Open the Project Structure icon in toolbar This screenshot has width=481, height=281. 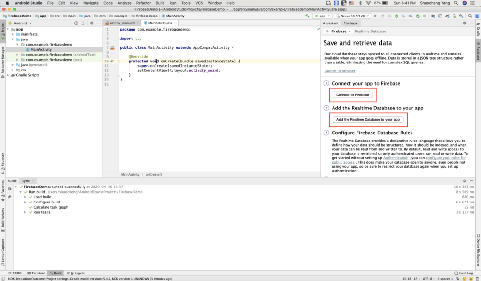coord(433,16)
